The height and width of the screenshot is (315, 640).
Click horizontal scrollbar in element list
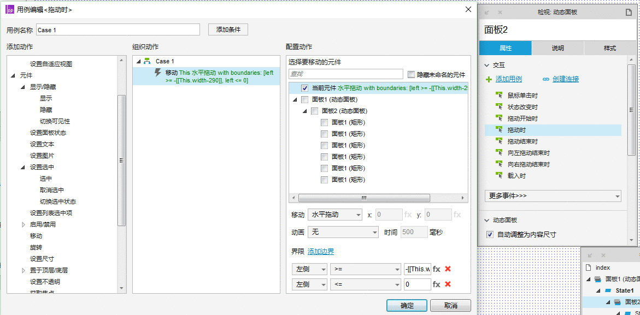coord(364,198)
